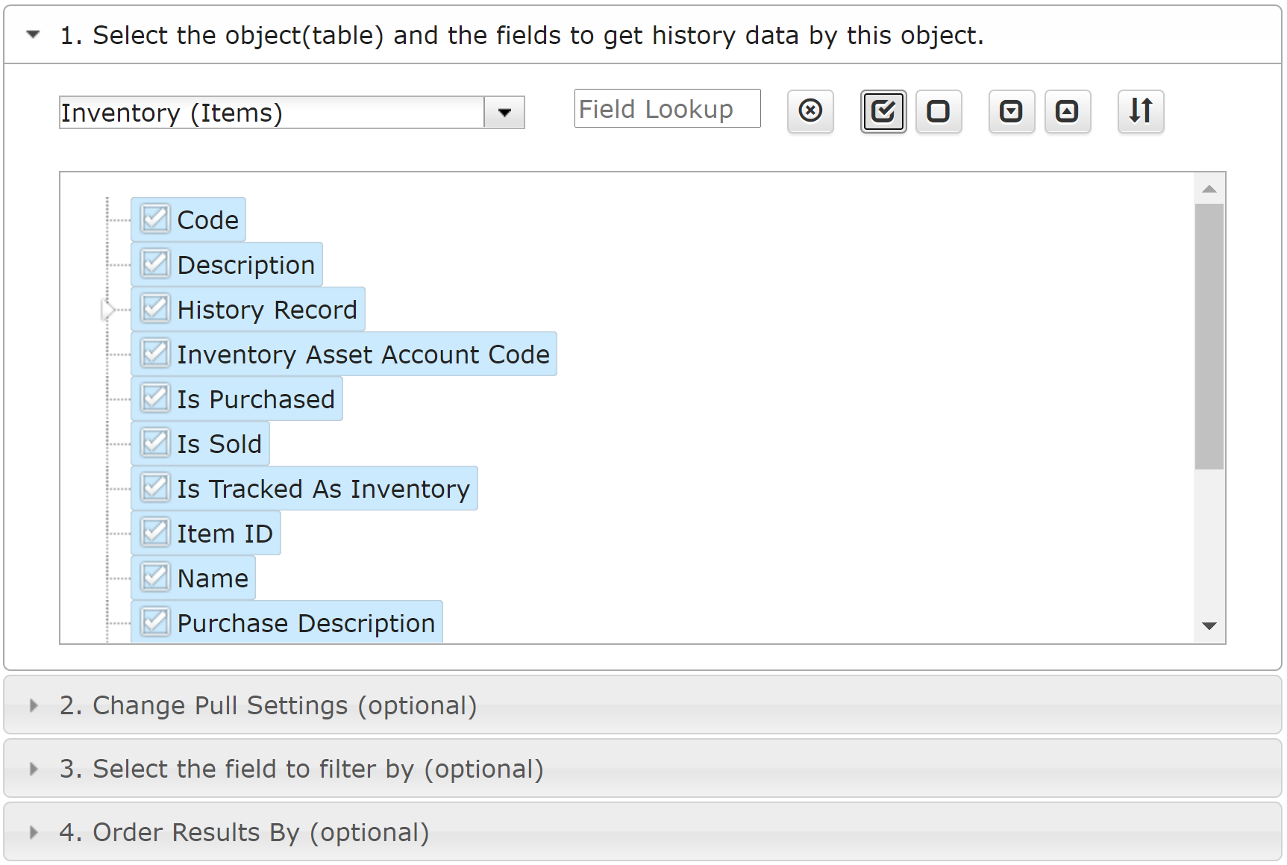The height and width of the screenshot is (865, 1287).
Task: Click the collapse all nodes icon
Action: point(1068,111)
